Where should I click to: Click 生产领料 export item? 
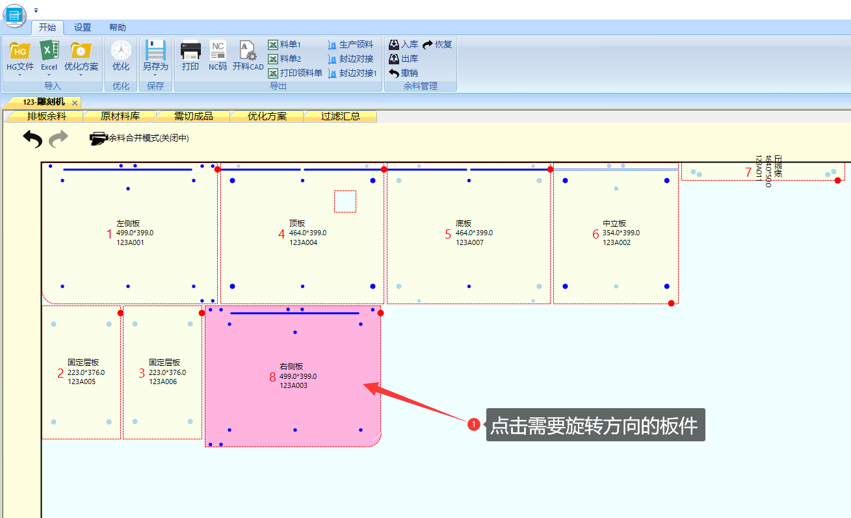pos(350,44)
